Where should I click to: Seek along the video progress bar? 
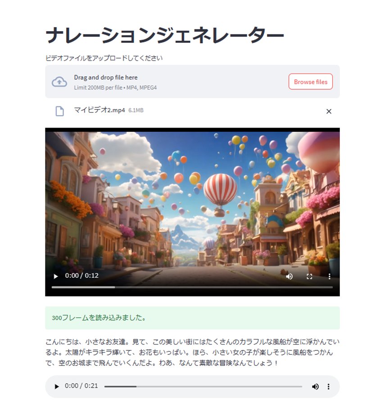(193, 287)
